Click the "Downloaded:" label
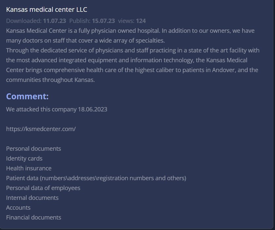 coord(24,21)
